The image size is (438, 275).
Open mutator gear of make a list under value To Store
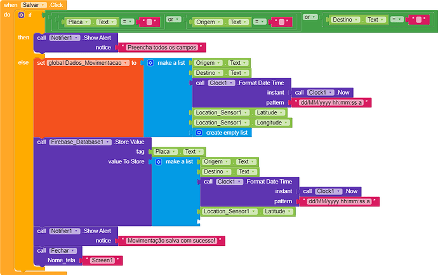pyautogui.click(x=159, y=162)
